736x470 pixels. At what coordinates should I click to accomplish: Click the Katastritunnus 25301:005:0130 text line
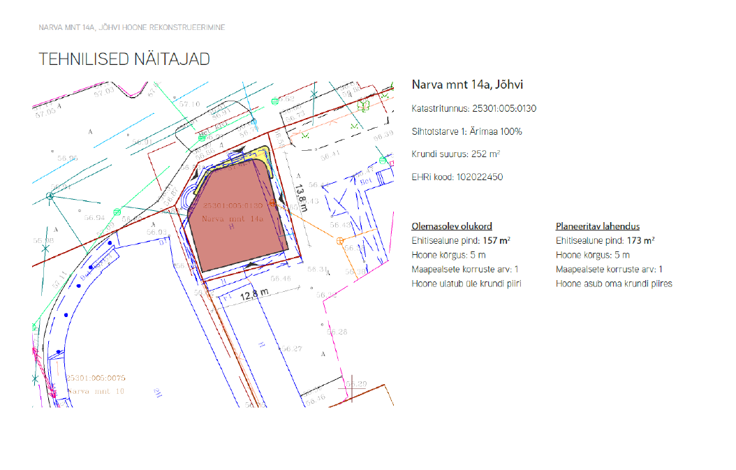pyautogui.click(x=474, y=109)
